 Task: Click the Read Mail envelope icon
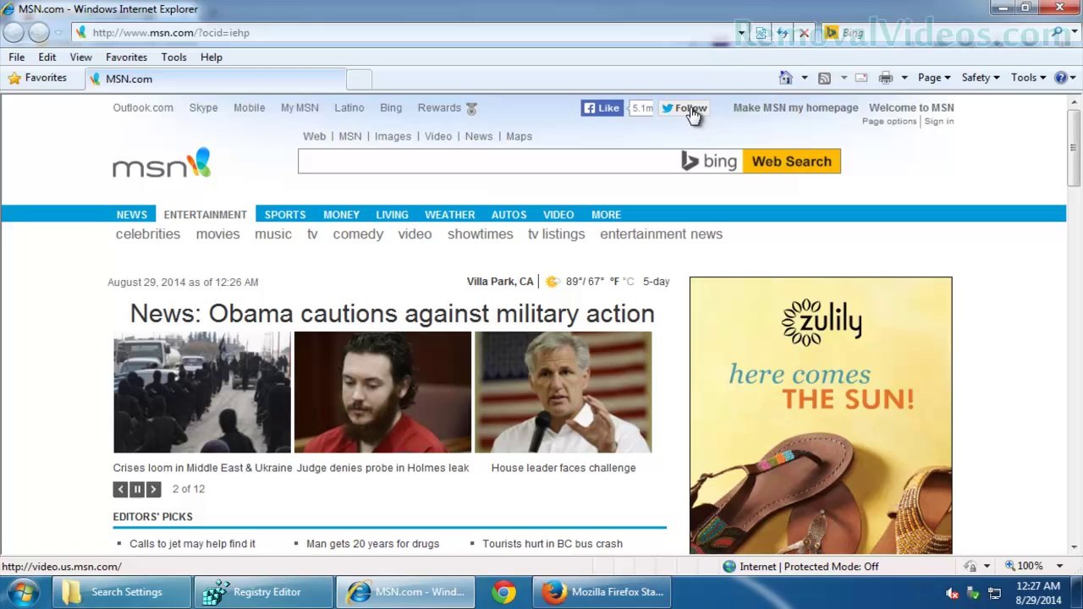click(861, 78)
